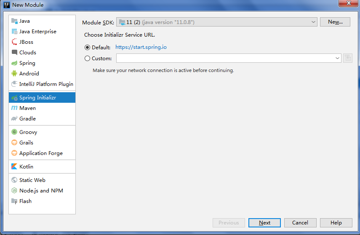Select the Spring list label
The image size is (360, 235).
pos(27,63)
